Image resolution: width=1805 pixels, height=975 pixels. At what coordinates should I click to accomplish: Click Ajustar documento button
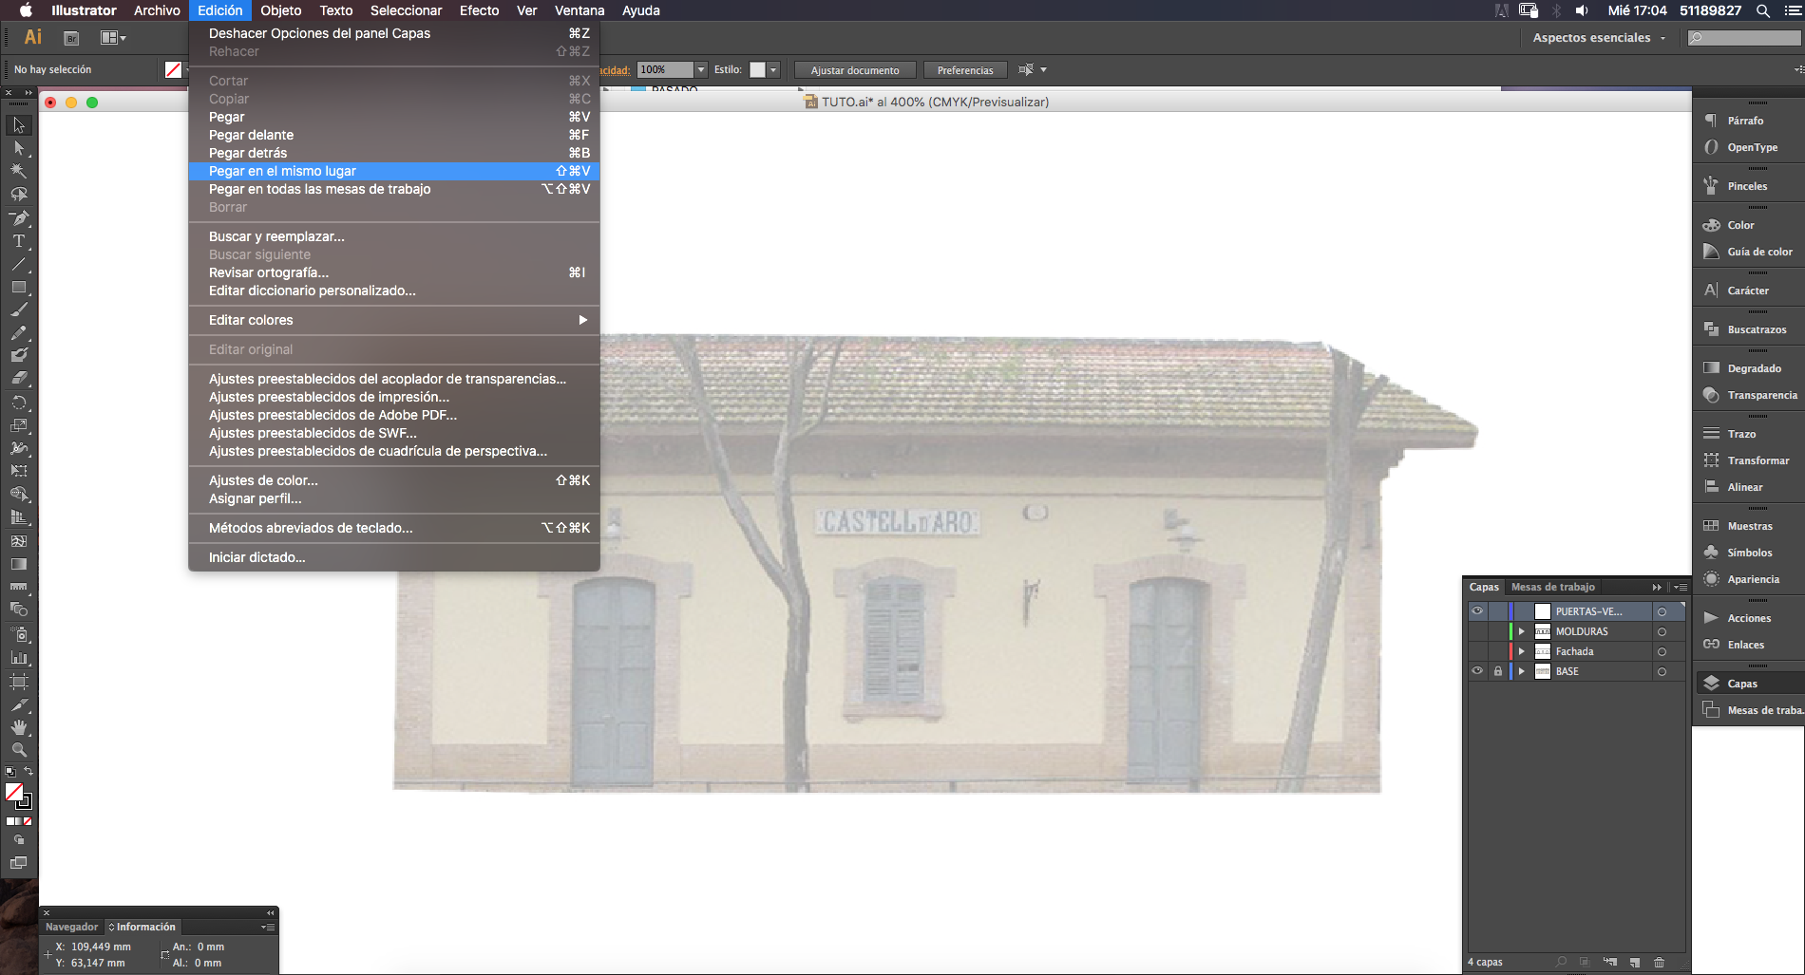[x=855, y=70]
